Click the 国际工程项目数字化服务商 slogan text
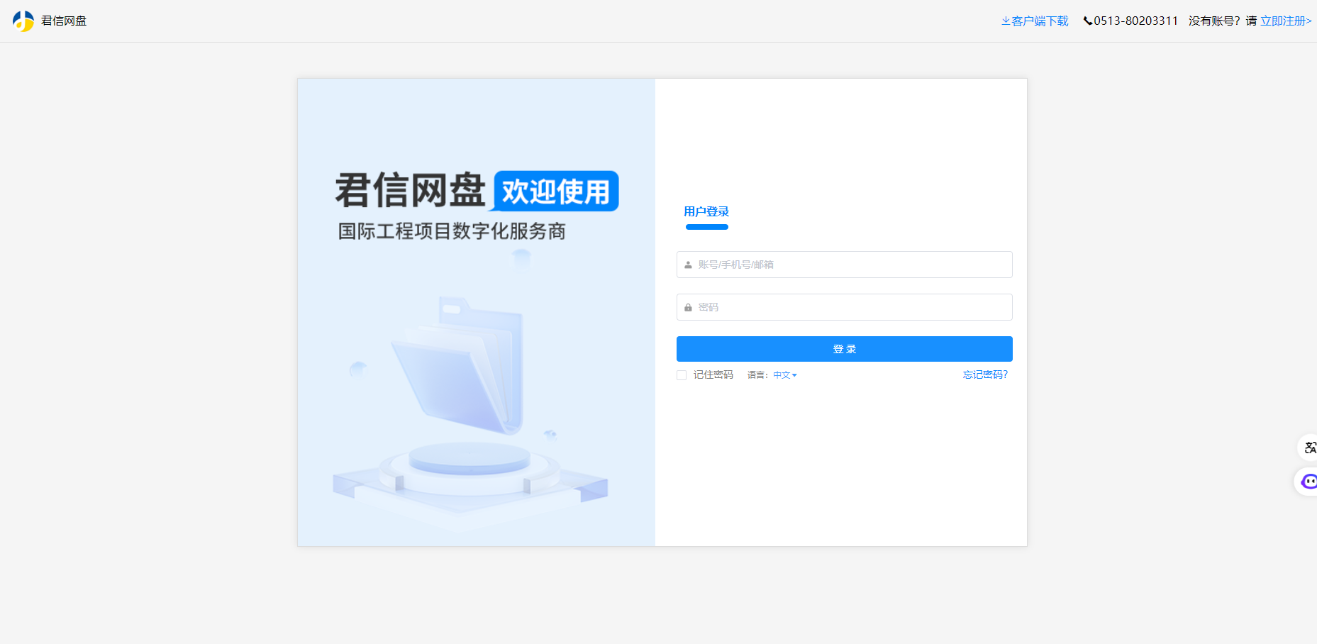The width and height of the screenshot is (1317, 644). (x=452, y=231)
